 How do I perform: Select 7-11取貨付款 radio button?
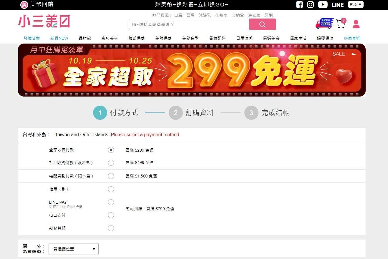(111, 163)
